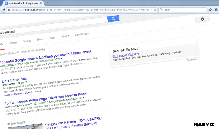
Task: Open the News sitelink under doabarrelroll.co
Action: click(x=38, y=91)
